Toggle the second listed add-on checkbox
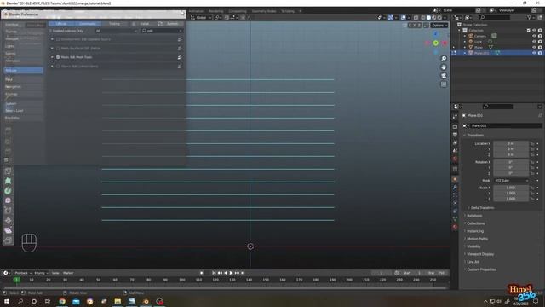545x307 pixels. (58, 48)
